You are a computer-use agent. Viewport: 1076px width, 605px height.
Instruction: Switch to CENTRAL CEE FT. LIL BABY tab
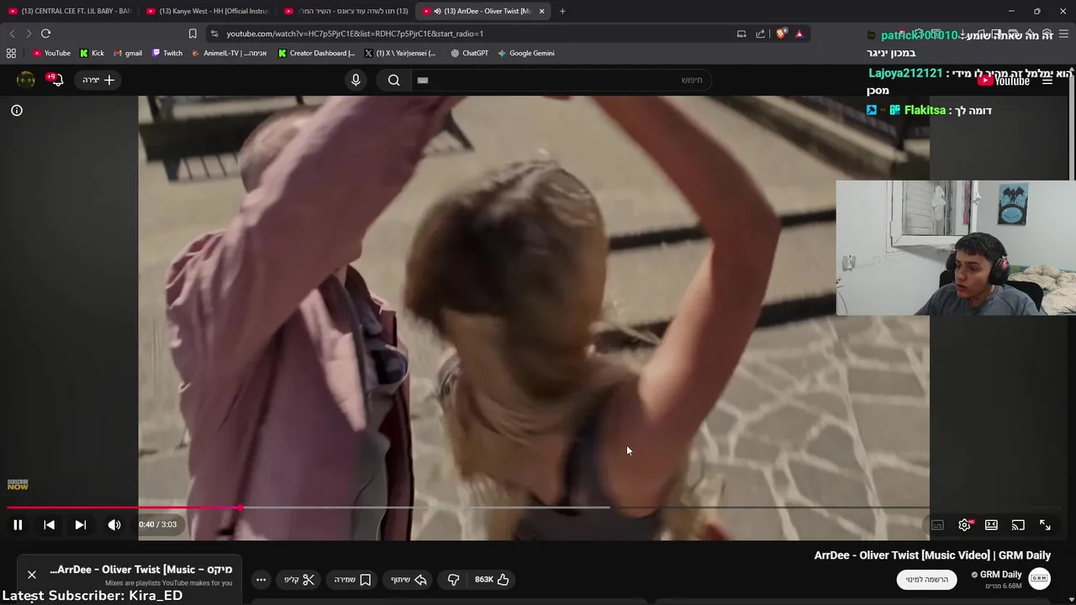pyautogui.click(x=71, y=11)
